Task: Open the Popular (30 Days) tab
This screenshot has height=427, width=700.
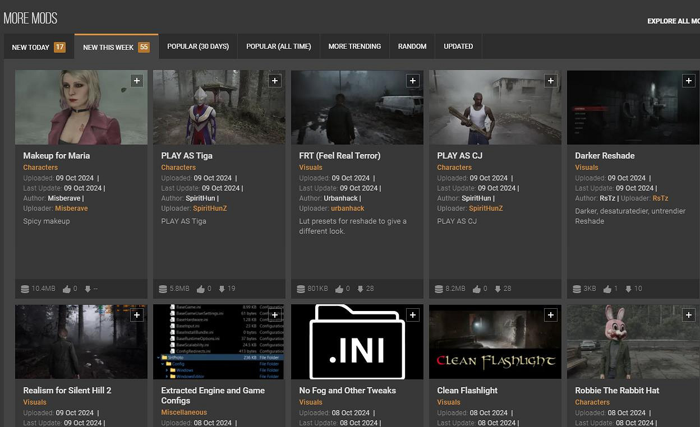Action: (x=198, y=47)
